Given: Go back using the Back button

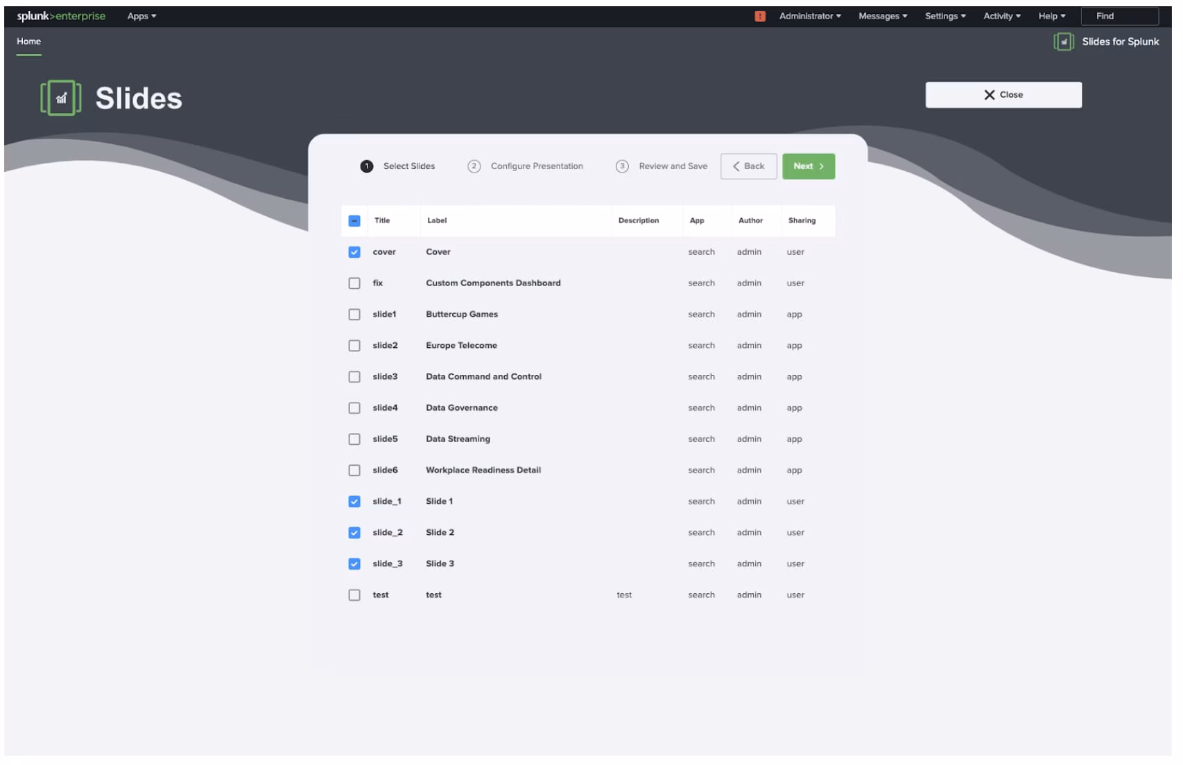Looking at the screenshot, I should (748, 166).
